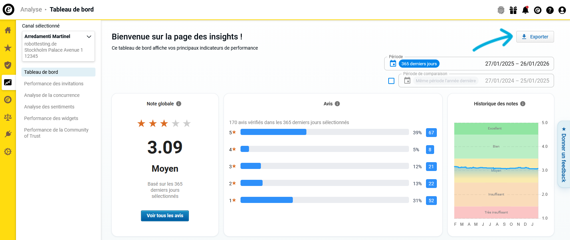Click the notification bell icon
This screenshot has width=570, height=240.
point(525,10)
